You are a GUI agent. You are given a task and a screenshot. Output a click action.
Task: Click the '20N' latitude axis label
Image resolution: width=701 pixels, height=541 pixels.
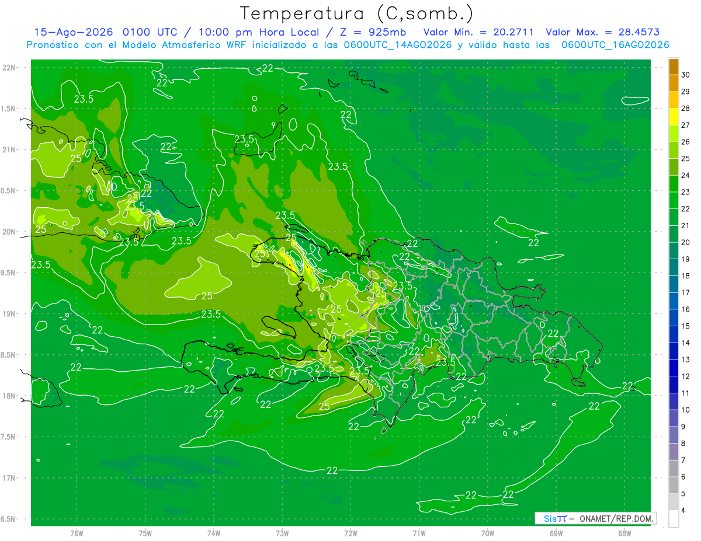pyautogui.click(x=9, y=232)
